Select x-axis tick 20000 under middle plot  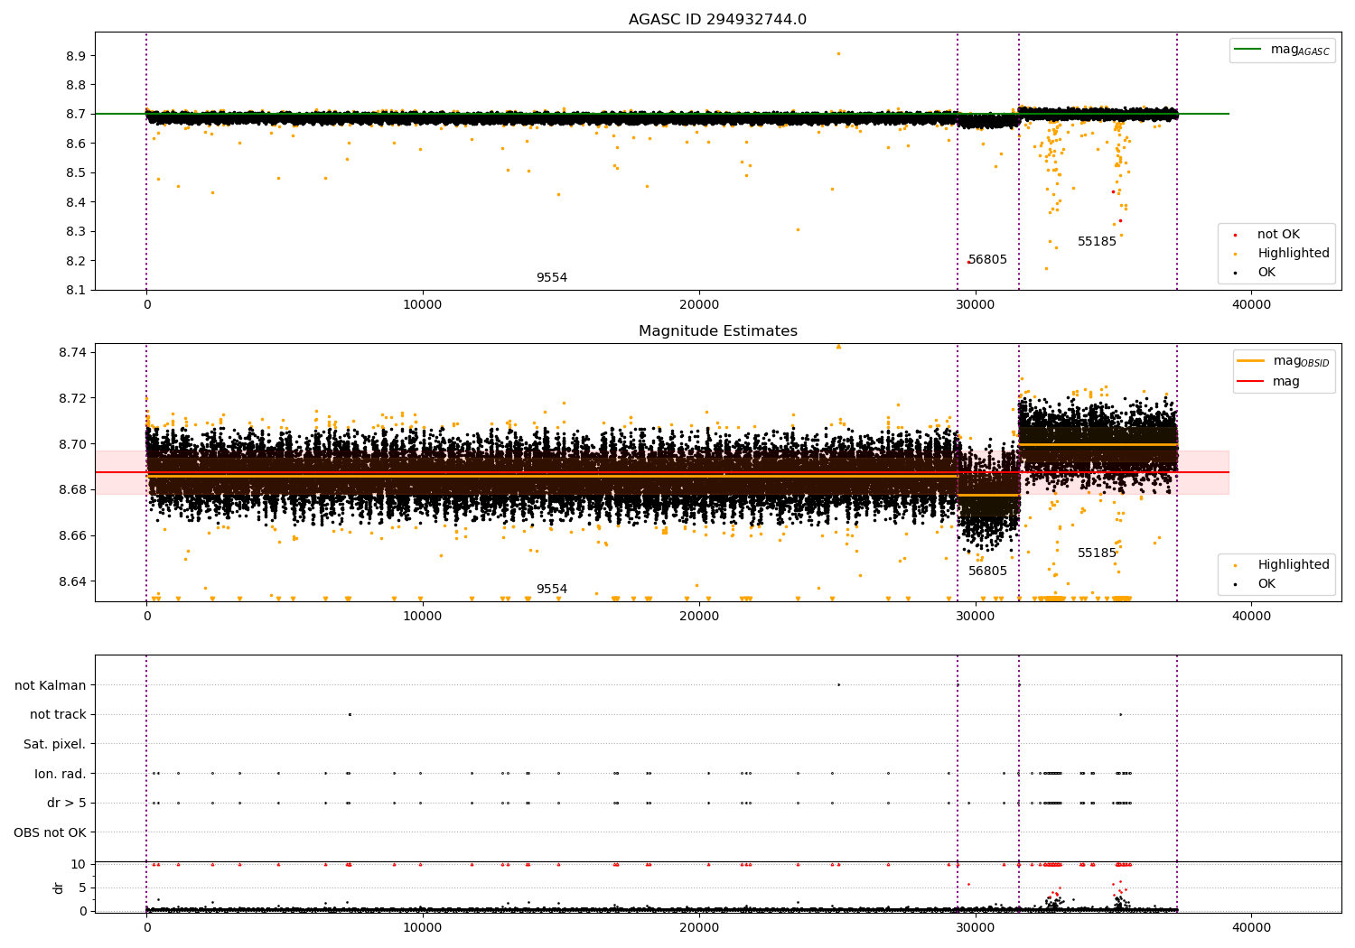pos(698,617)
